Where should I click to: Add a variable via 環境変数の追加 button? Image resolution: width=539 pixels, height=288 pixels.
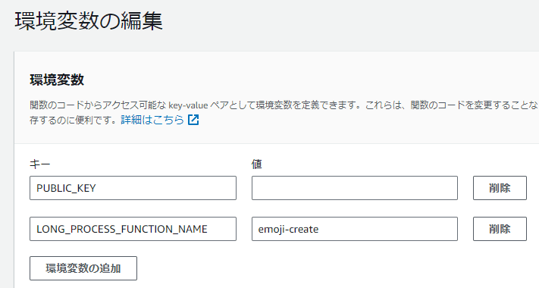(x=83, y=268)
